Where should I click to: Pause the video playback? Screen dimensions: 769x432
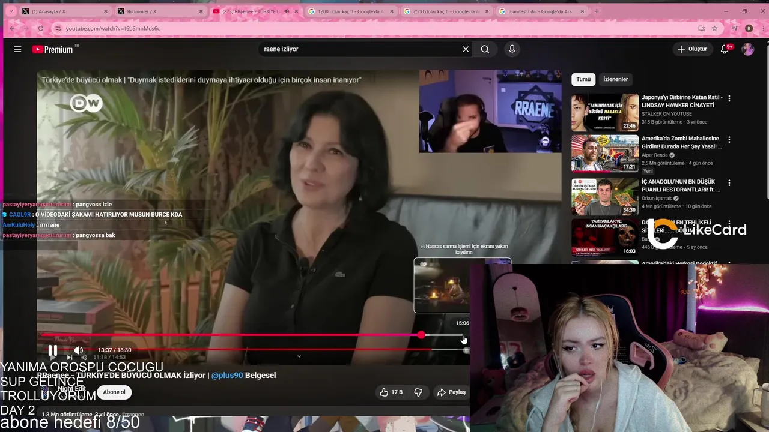point(53,350)
